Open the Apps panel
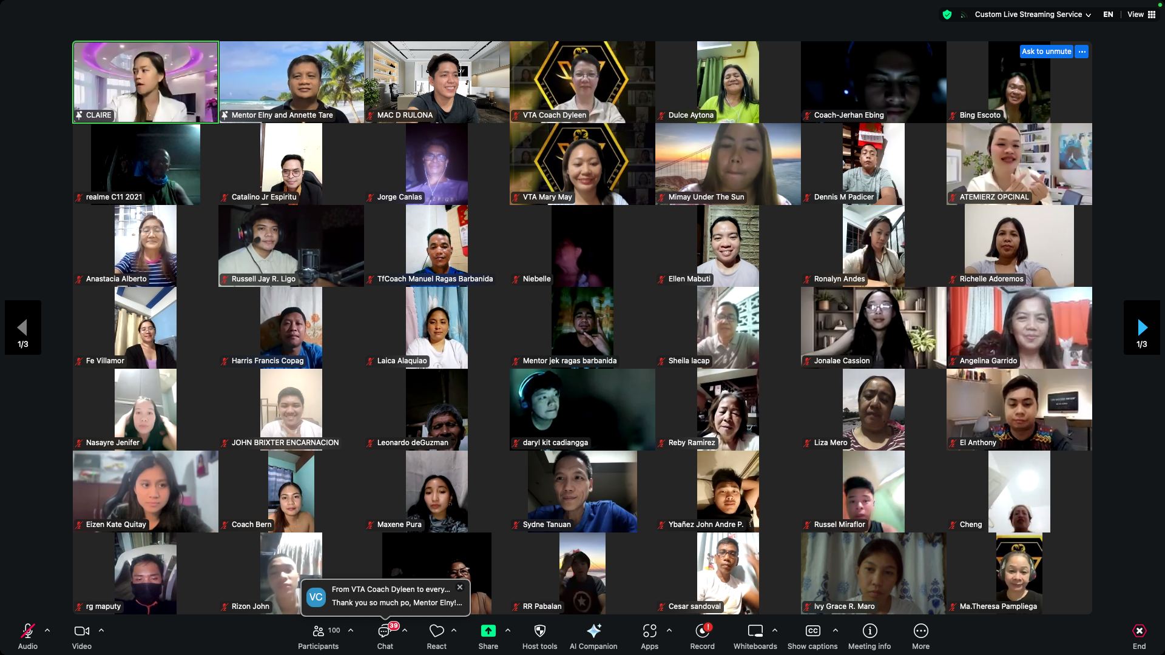1165x655 pixels. pyautogui.click(x=649, y=637)
